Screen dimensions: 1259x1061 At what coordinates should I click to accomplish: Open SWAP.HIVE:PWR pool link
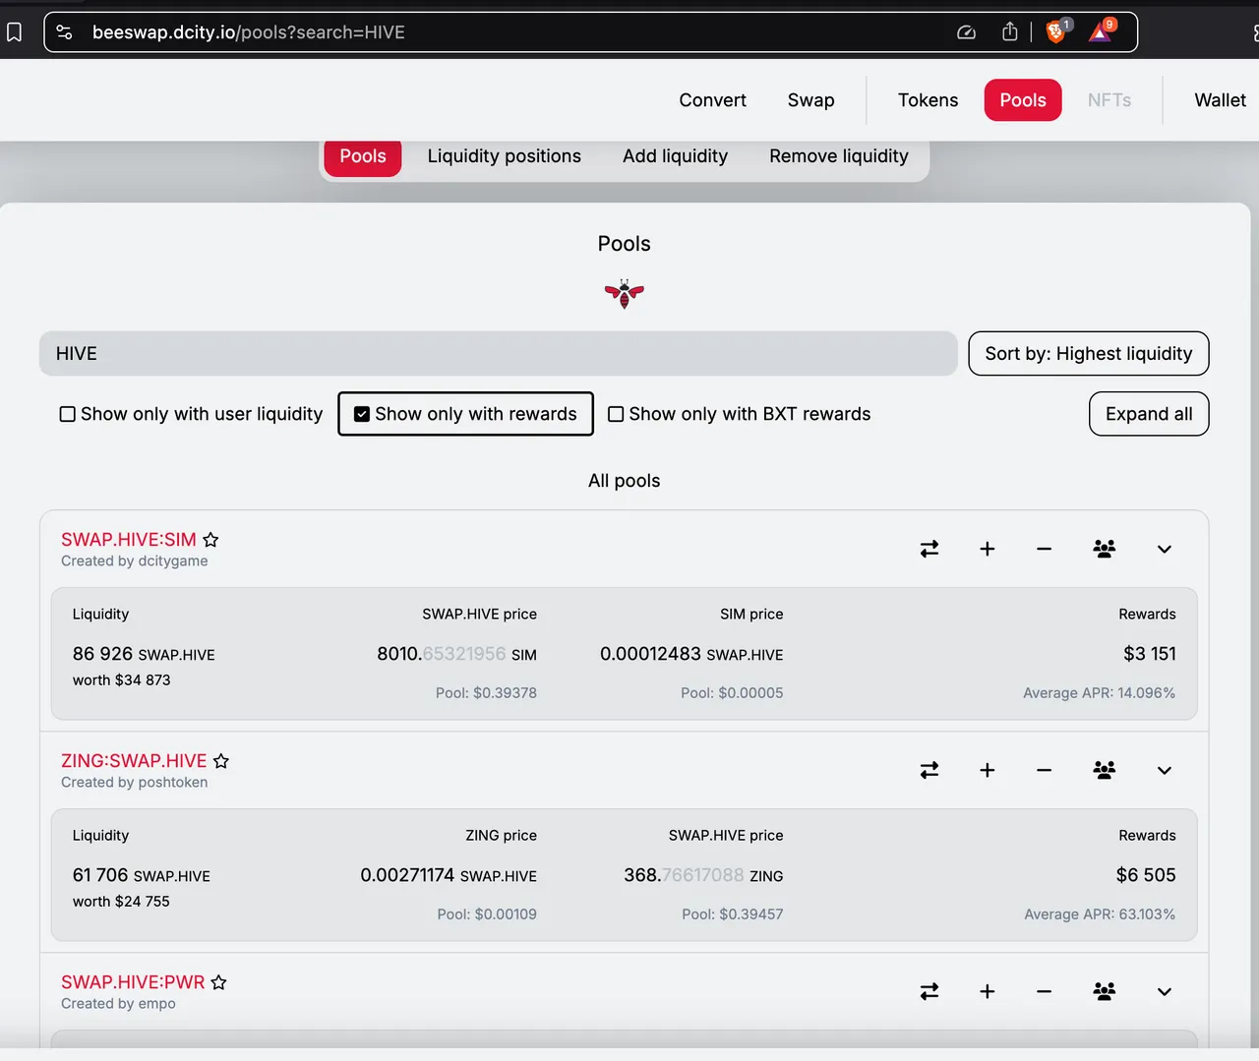(x=133, y=982)
